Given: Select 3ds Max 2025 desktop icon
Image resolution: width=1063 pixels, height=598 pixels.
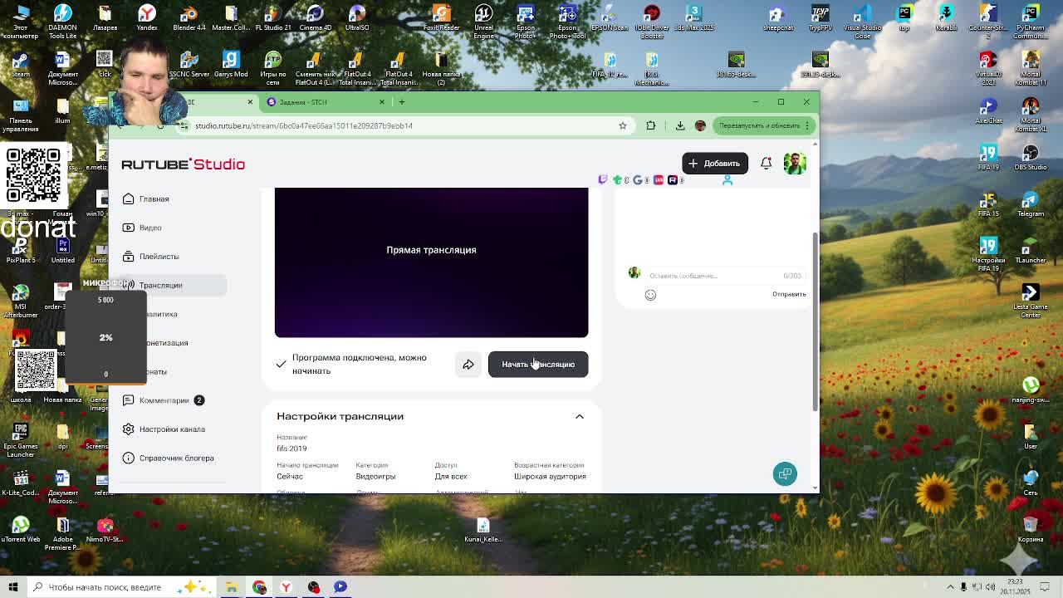Looking at the screenshot, I should click(694, 18).
